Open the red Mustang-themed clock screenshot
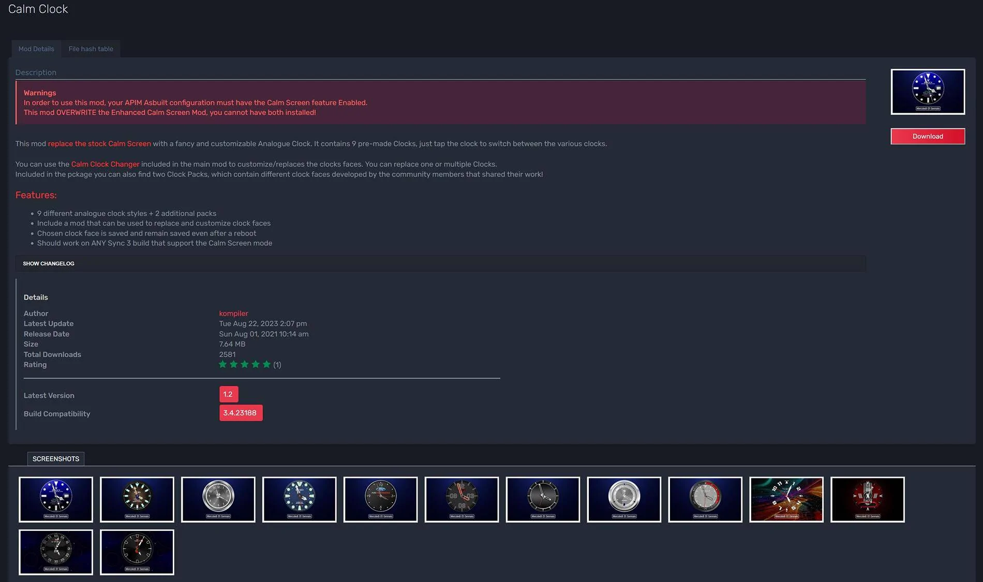The width and height of the screenshot is (983, 582). (868, 499)
